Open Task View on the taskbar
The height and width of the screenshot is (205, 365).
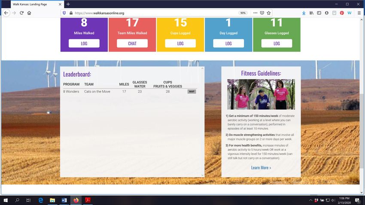click(x=28, y=200)
